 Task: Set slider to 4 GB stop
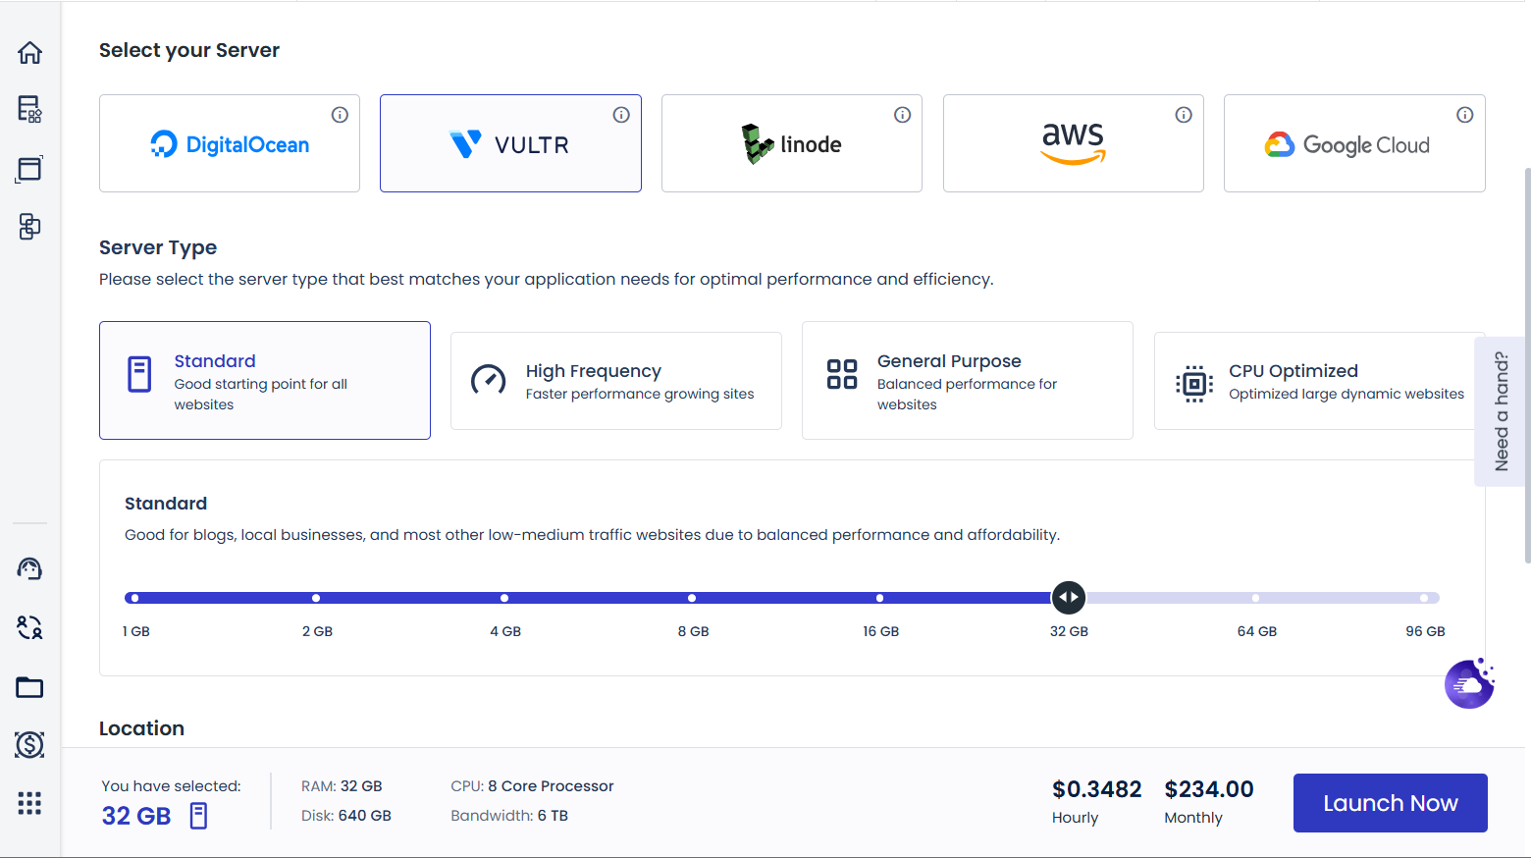[x=504, y=598]
